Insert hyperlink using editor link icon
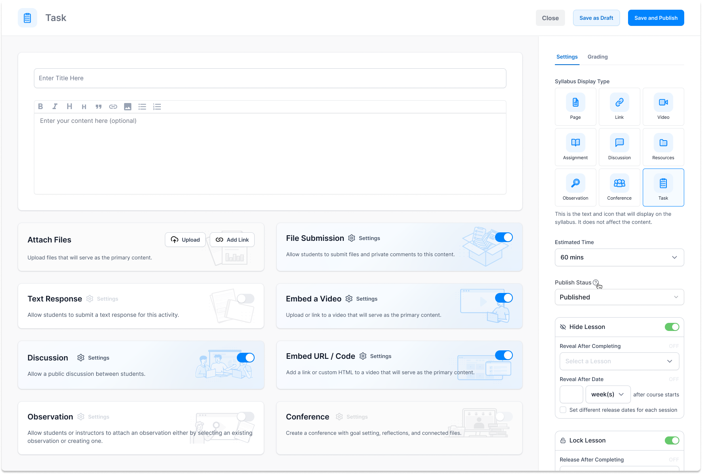 click(113, 107)
